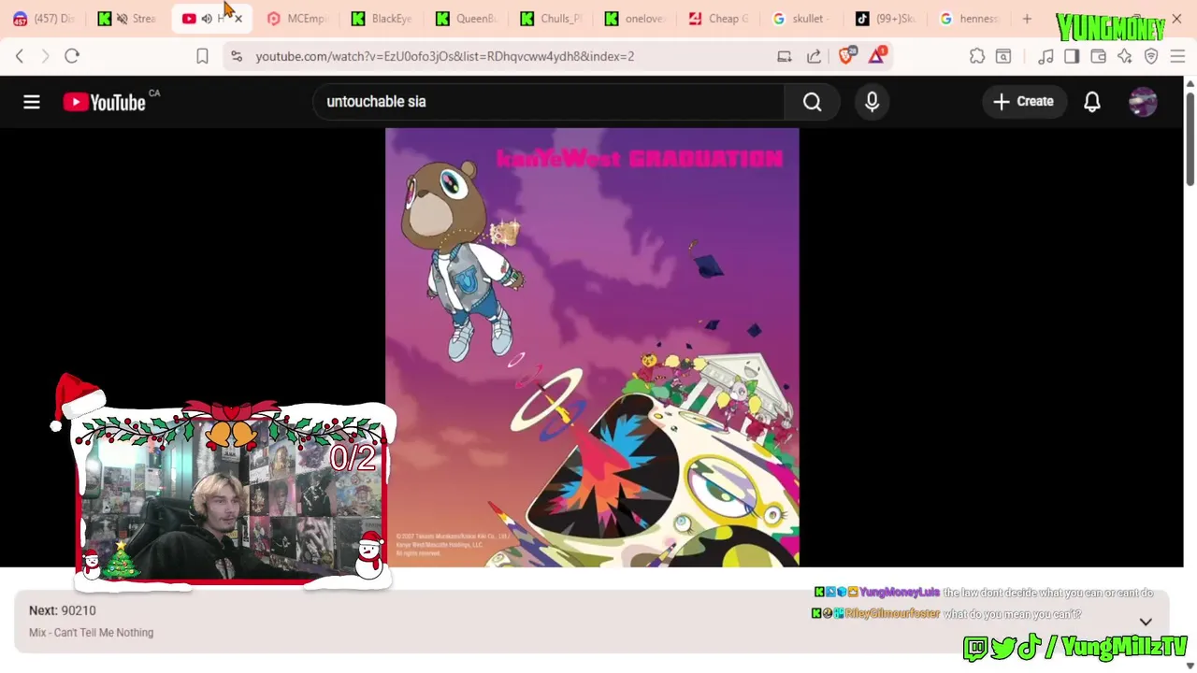Viewport: 1197px width, 673px height.
Task: Click the 'Next: 90210' upcoming track
Action: [x=62, y=610]
